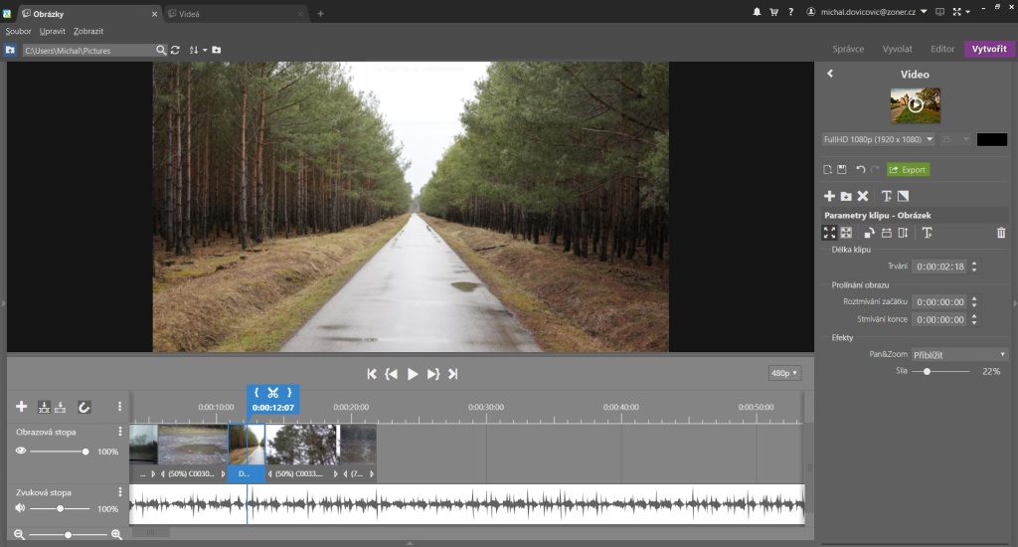The height and width of the screenshot is (547, 1018).
Task: Add a text title clip
Action: 886,196
